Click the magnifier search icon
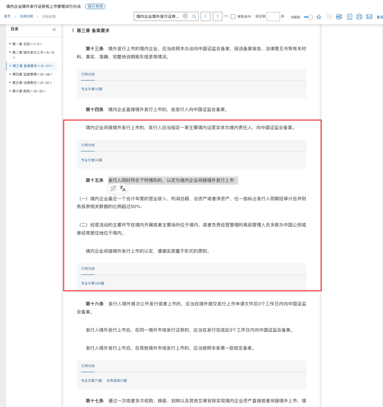Viewport: 383px width, 407px height. coord(194,17)
